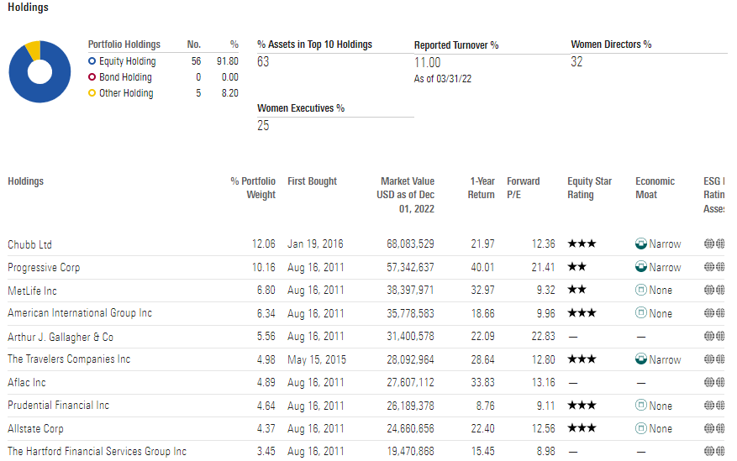This screenshot has width=737, height=461.
Task: Click Travelers first bought May 15, 2015
Action: coord(317,359)
